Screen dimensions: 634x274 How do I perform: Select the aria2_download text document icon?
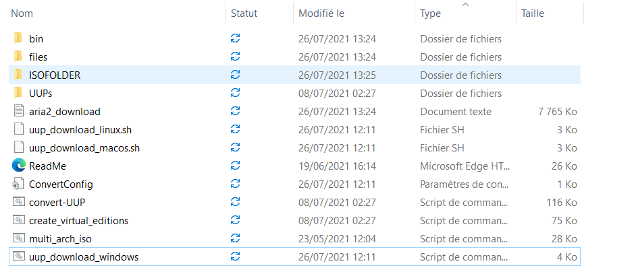pyautogui.click(x=19, y=112)
